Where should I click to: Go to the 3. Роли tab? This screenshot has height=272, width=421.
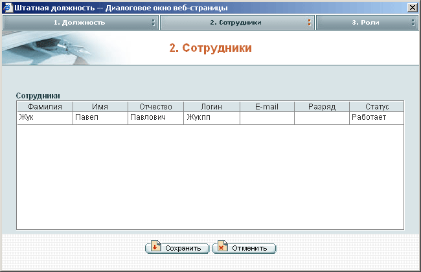[x=367, y=23]
